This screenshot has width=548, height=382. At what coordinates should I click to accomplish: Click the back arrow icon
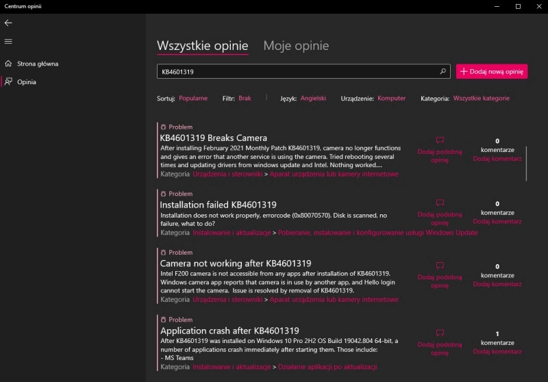(8, 23)
